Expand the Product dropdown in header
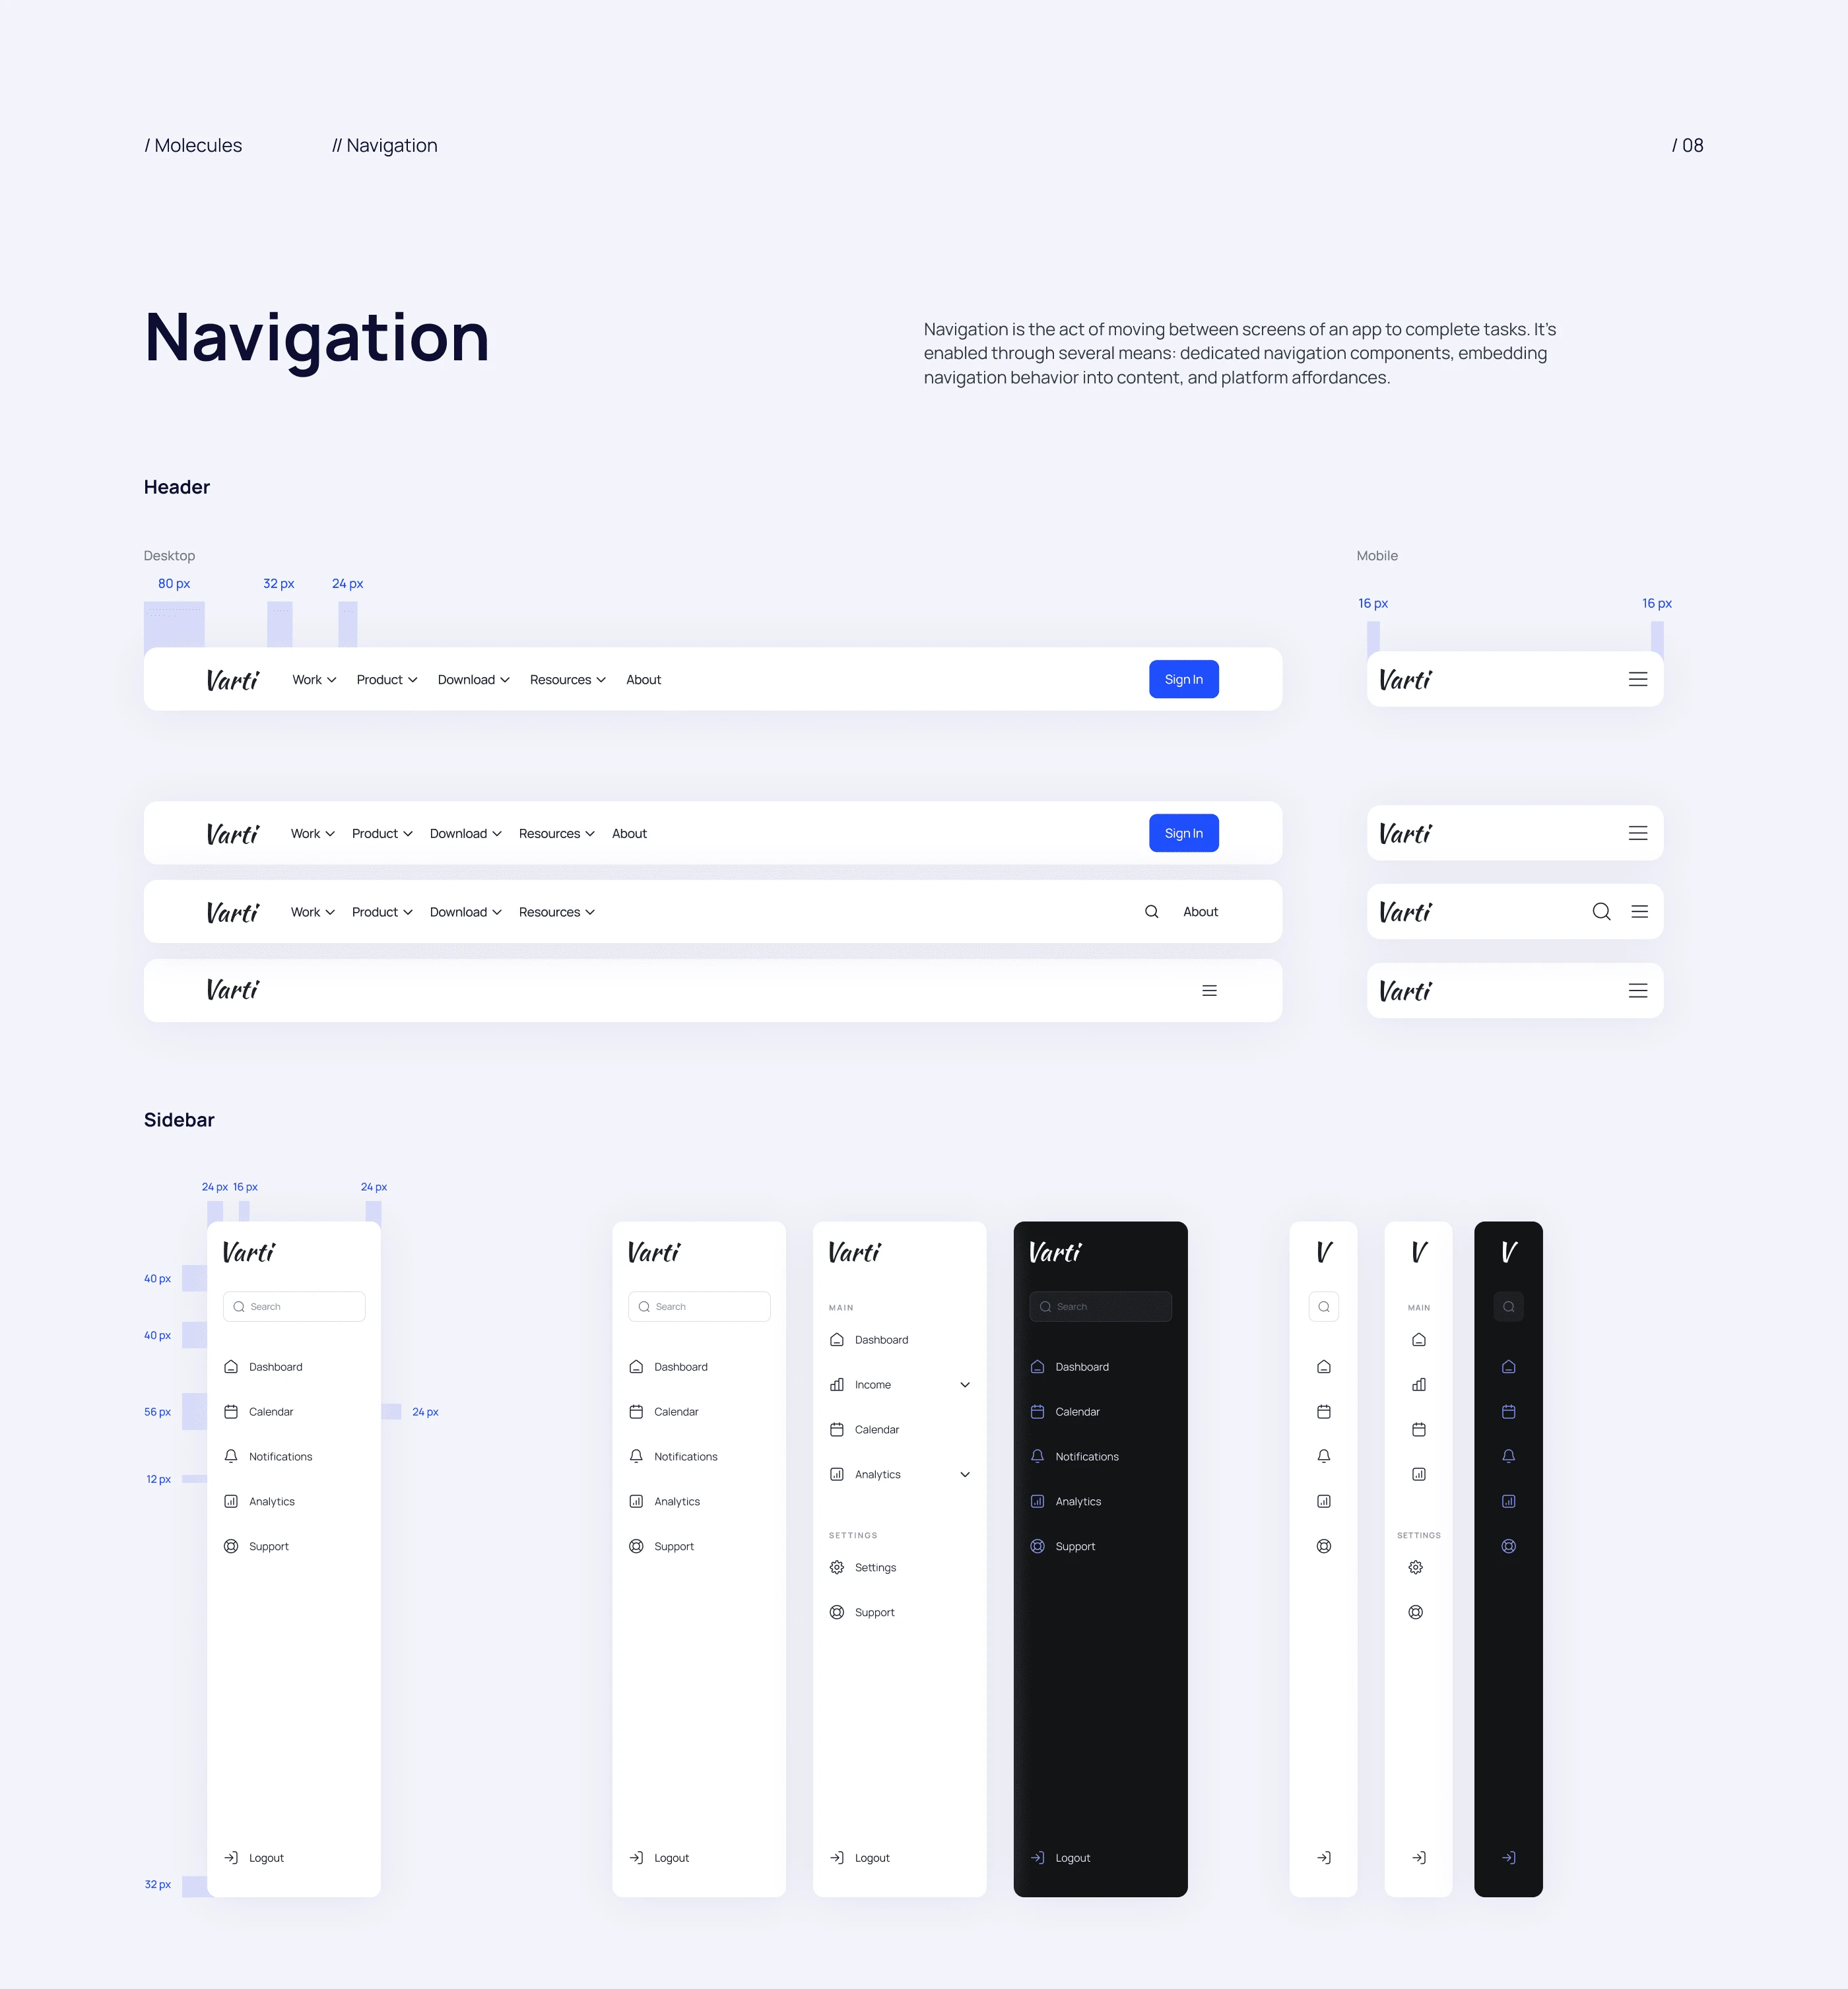Viewport: 1848px width, 1989px height. point(382,679)
